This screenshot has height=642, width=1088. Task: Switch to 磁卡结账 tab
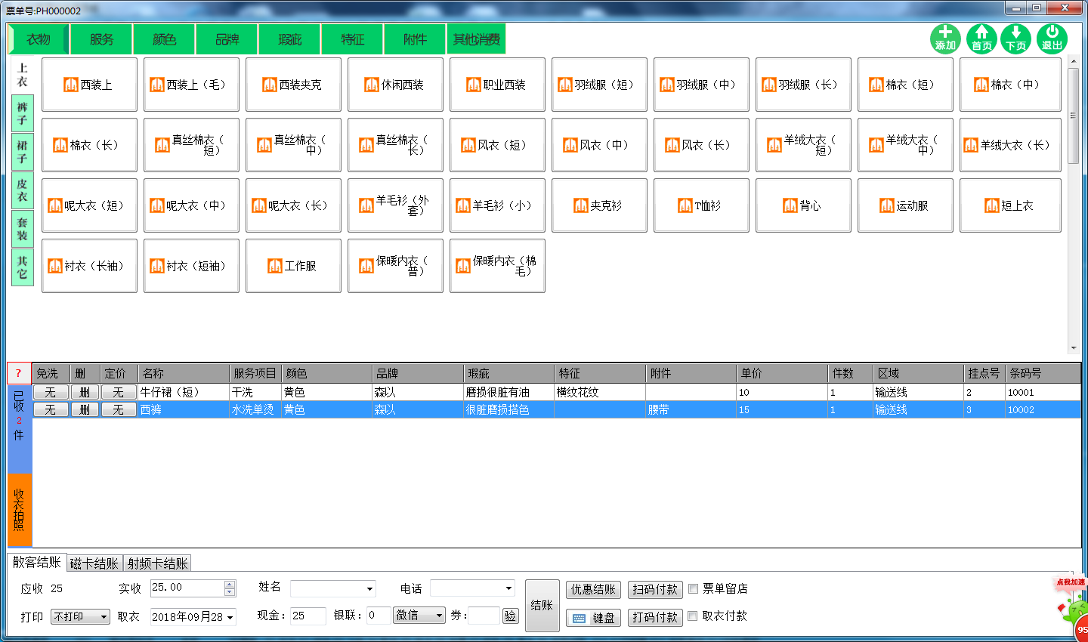point(94,563)
